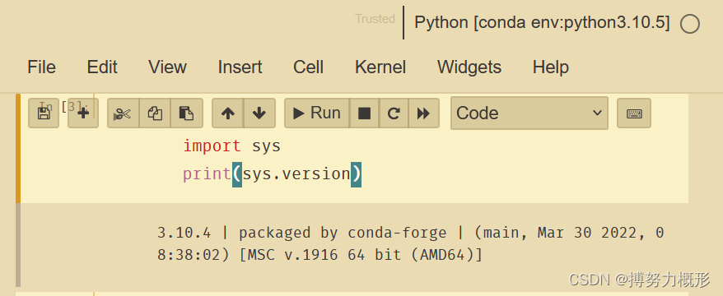Click the kernel idle circle indicator

690,24
